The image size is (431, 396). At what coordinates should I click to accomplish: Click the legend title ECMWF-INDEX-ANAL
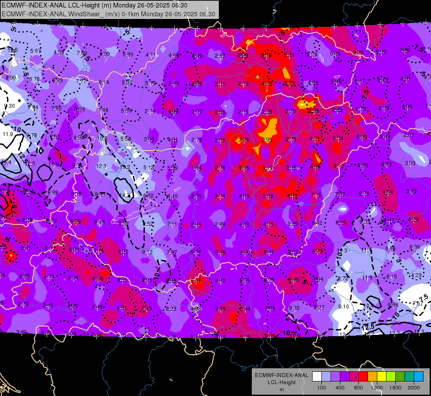(x=281, y=375)
